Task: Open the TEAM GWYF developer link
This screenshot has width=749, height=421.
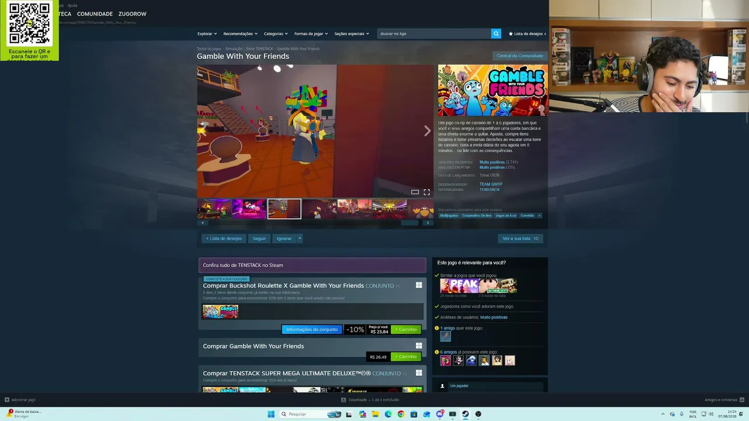Action: coord(491,184)
